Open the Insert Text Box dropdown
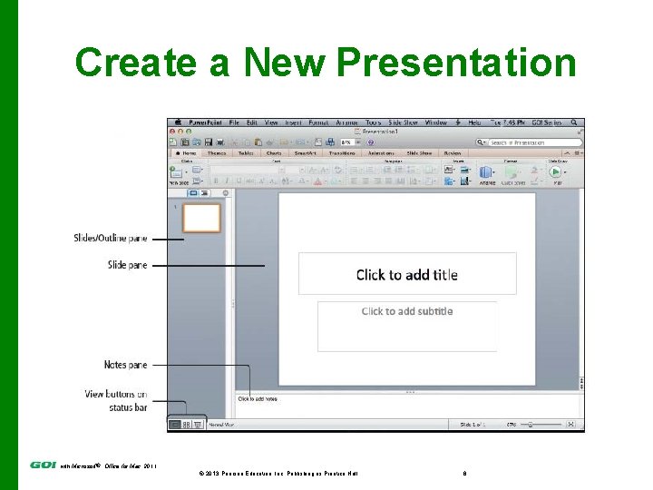The width and height of the screenshot is (653, 490). tap(449, 170)
